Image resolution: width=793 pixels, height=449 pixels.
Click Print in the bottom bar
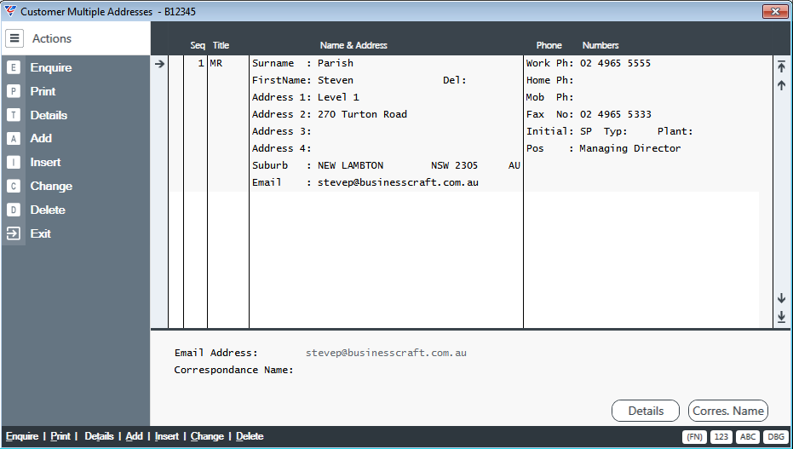coord(60,436)
